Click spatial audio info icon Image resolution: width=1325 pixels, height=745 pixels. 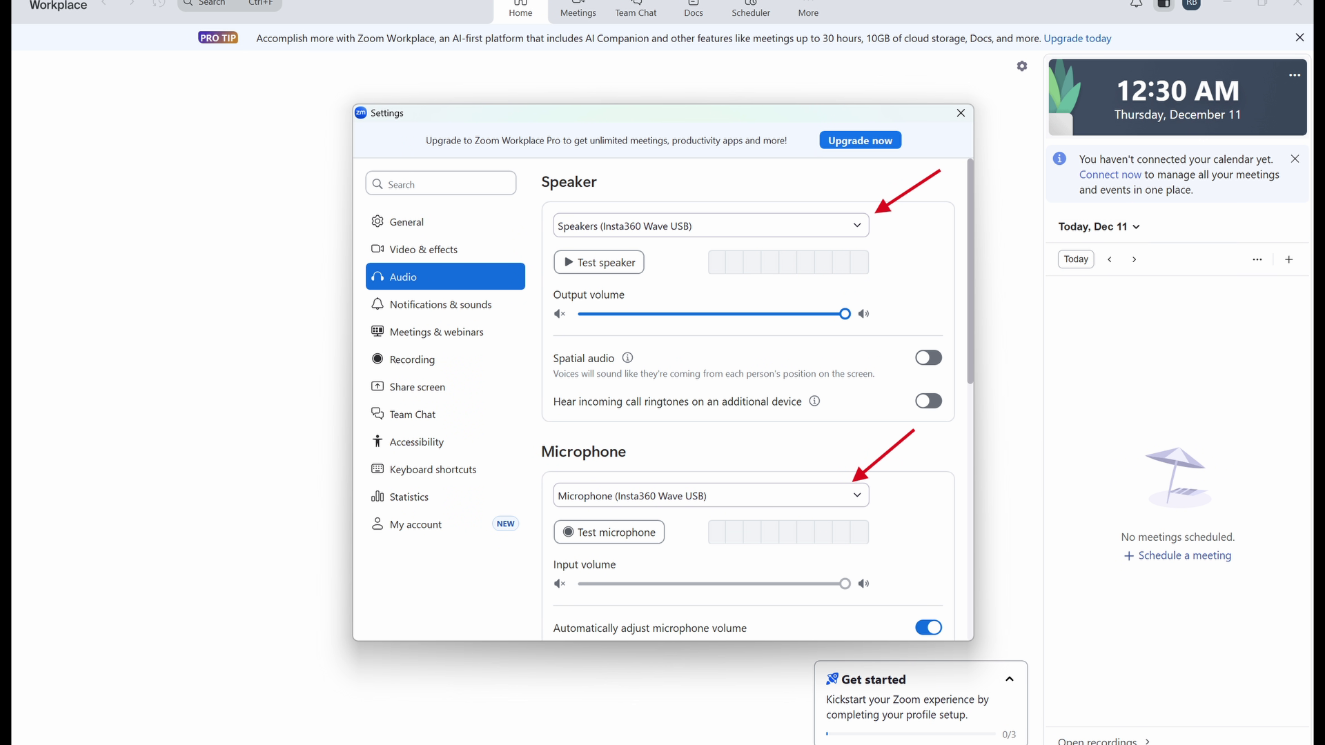627,358
